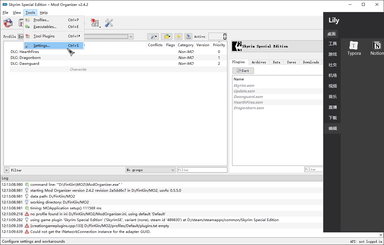Click the restore backup arrow icon
Image resolution: width=384 pixels, height=245 pixels.
178,37
